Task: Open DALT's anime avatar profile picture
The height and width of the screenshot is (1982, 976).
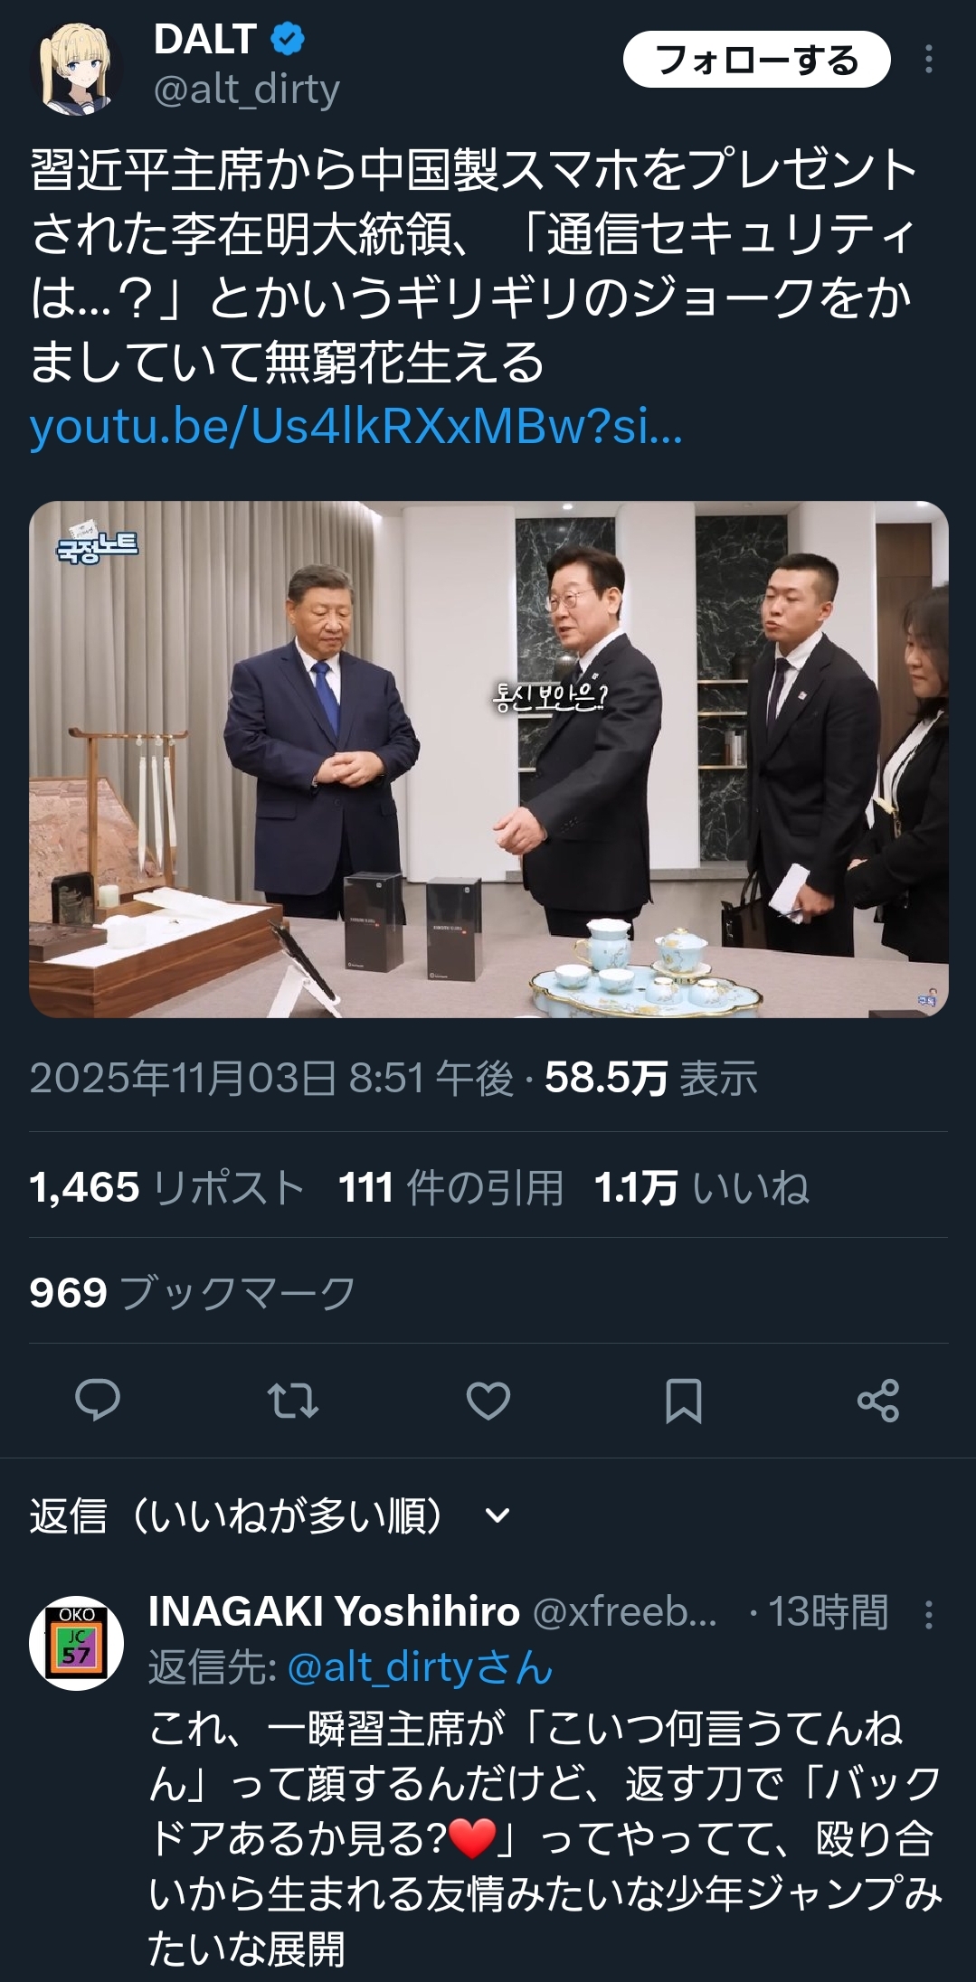Action: pos(76,69)
